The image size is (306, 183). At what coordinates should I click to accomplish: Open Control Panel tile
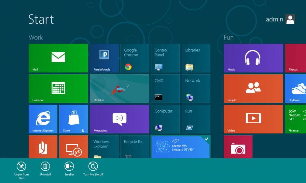pos(165,58)
